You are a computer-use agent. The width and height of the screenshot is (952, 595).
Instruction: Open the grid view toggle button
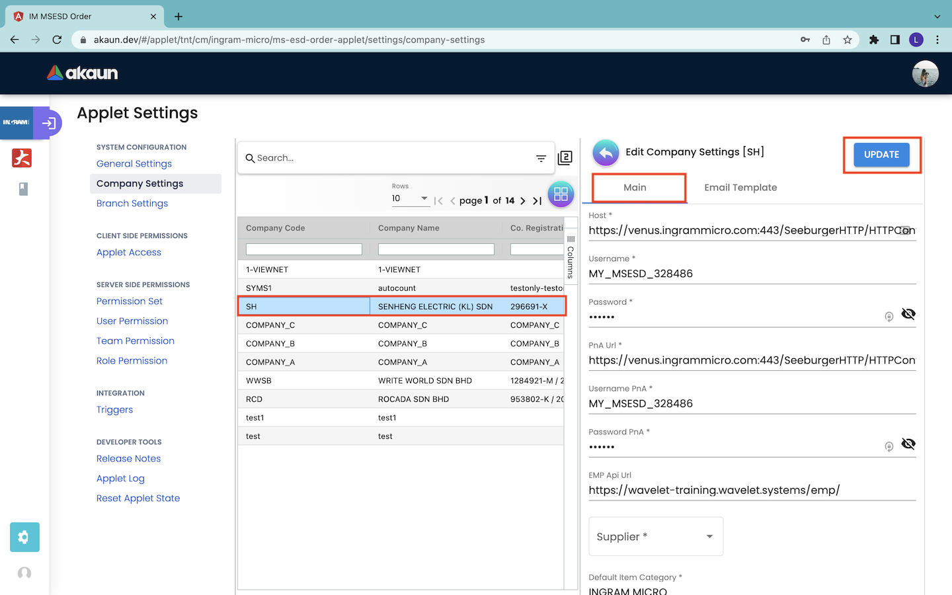pos(561,194)
